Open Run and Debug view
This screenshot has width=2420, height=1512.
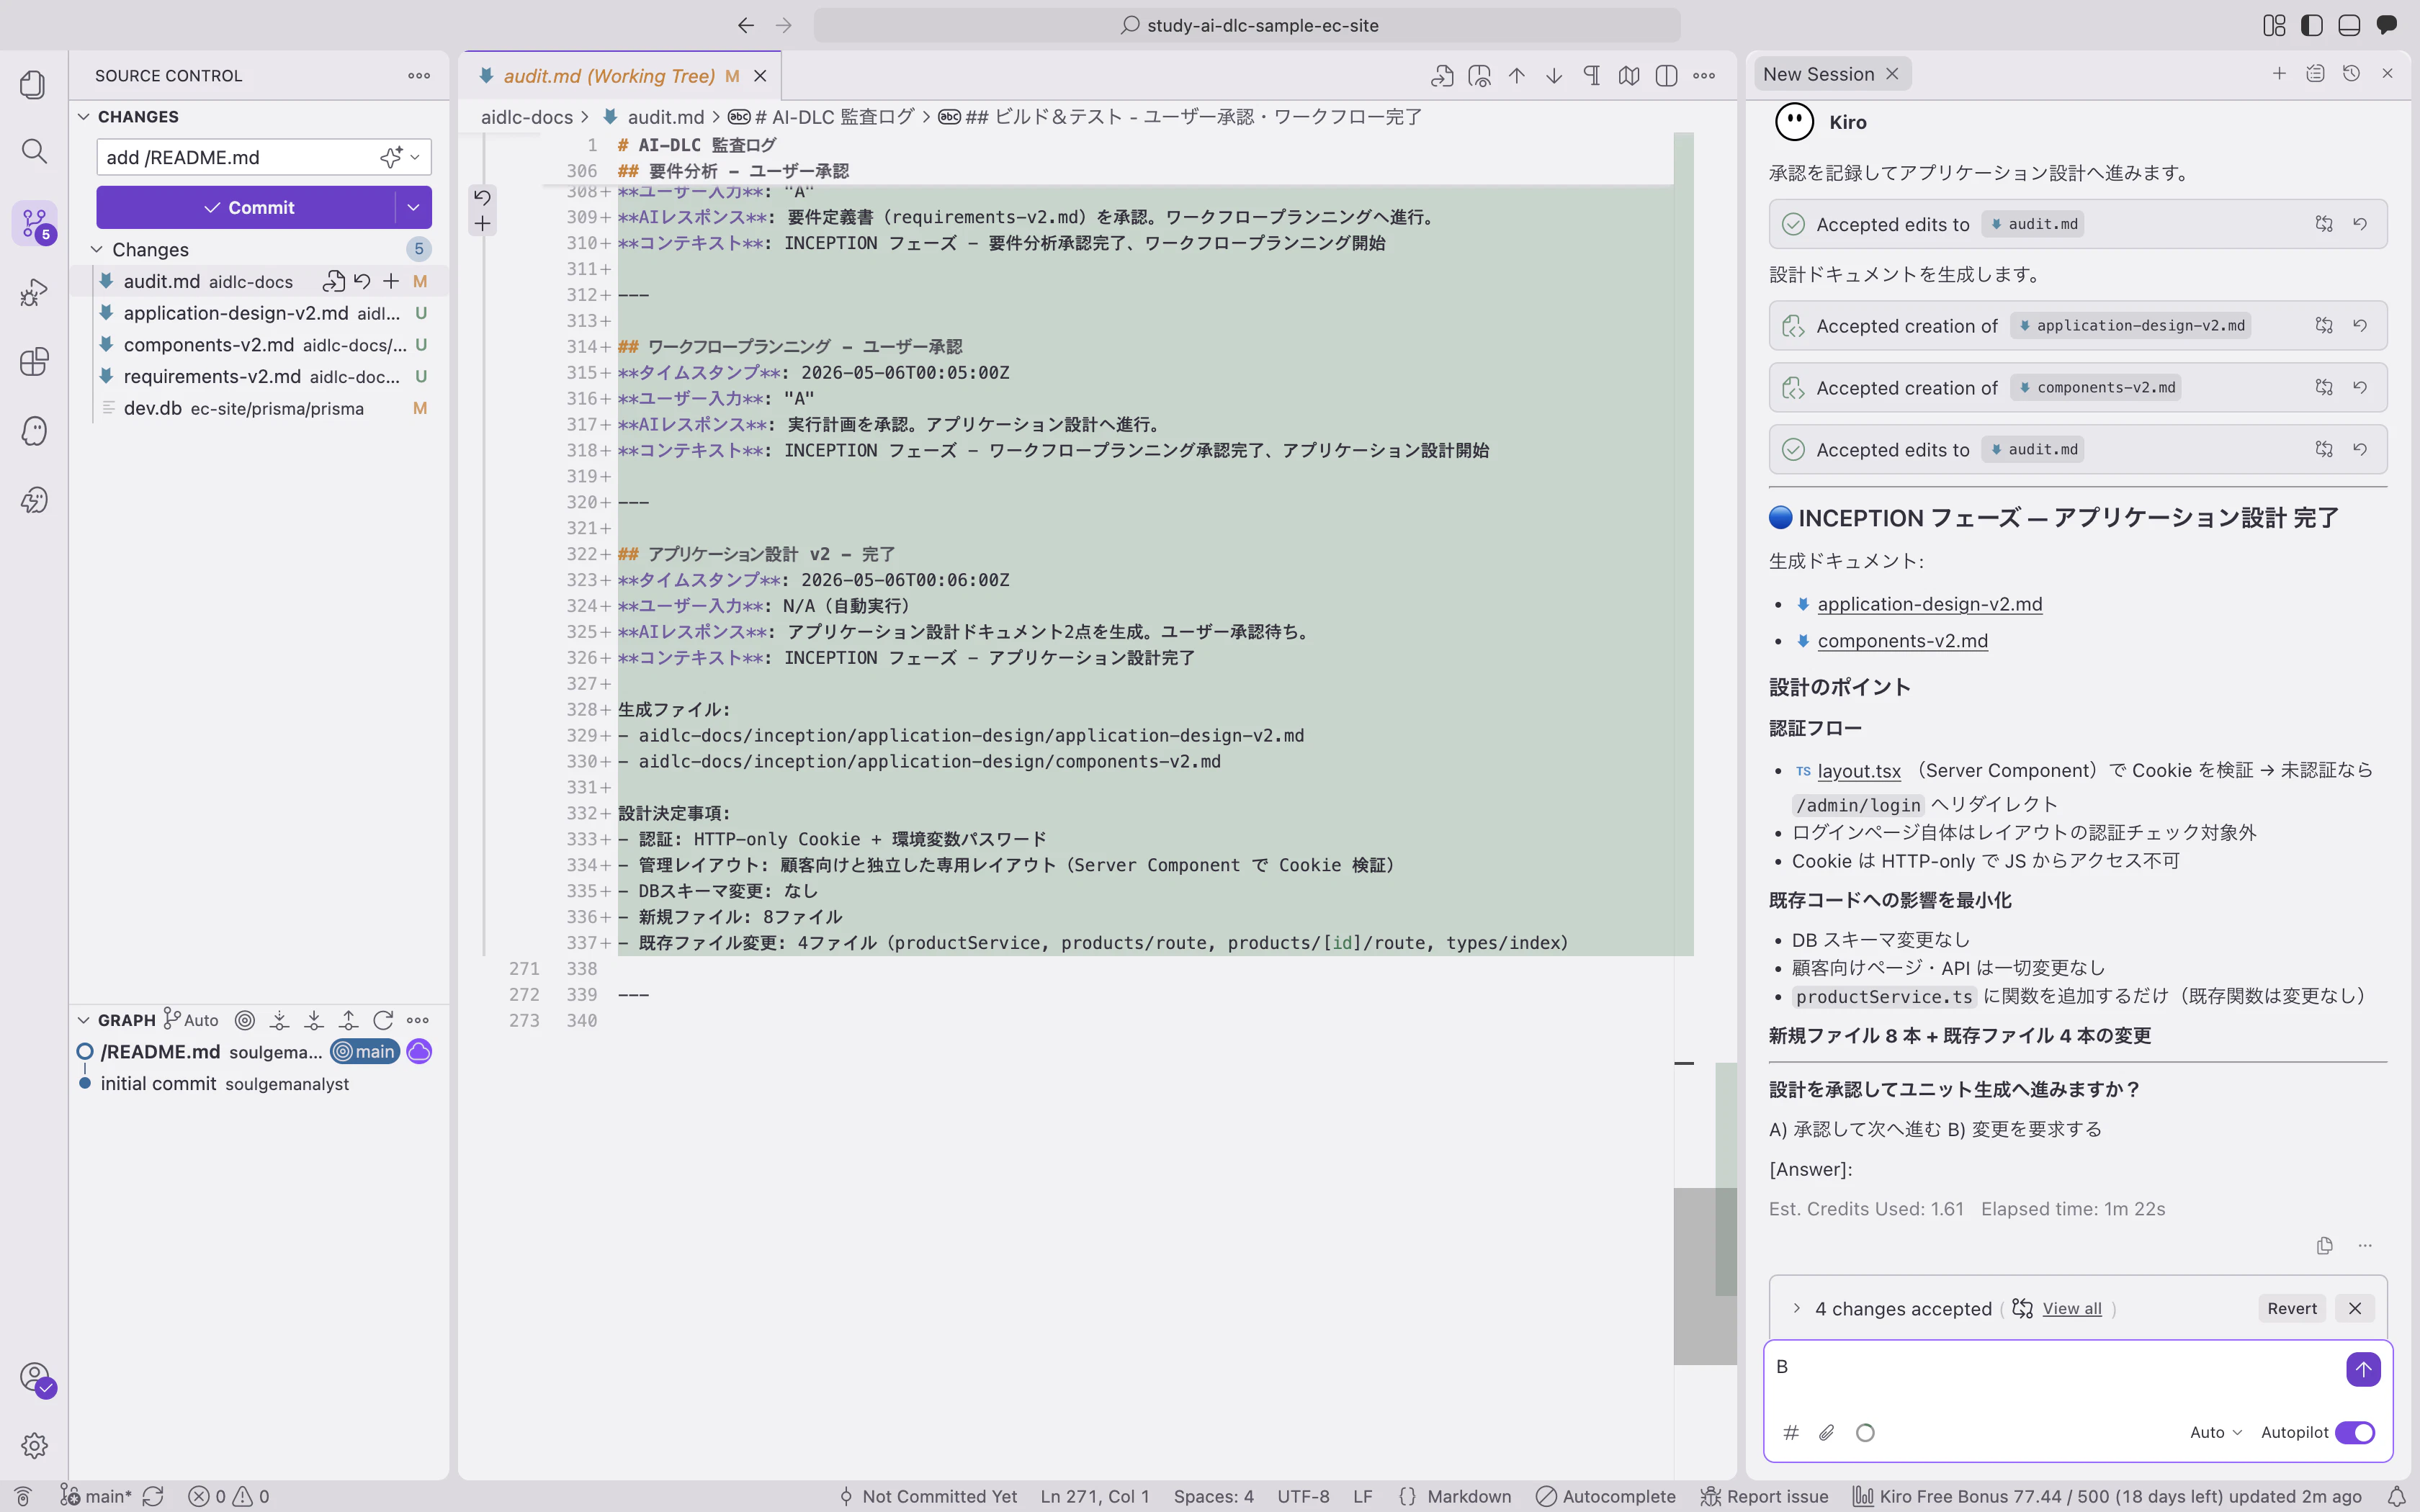click(34, 292)
